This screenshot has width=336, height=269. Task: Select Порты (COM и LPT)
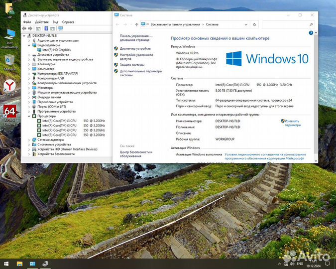click(52, 107)
